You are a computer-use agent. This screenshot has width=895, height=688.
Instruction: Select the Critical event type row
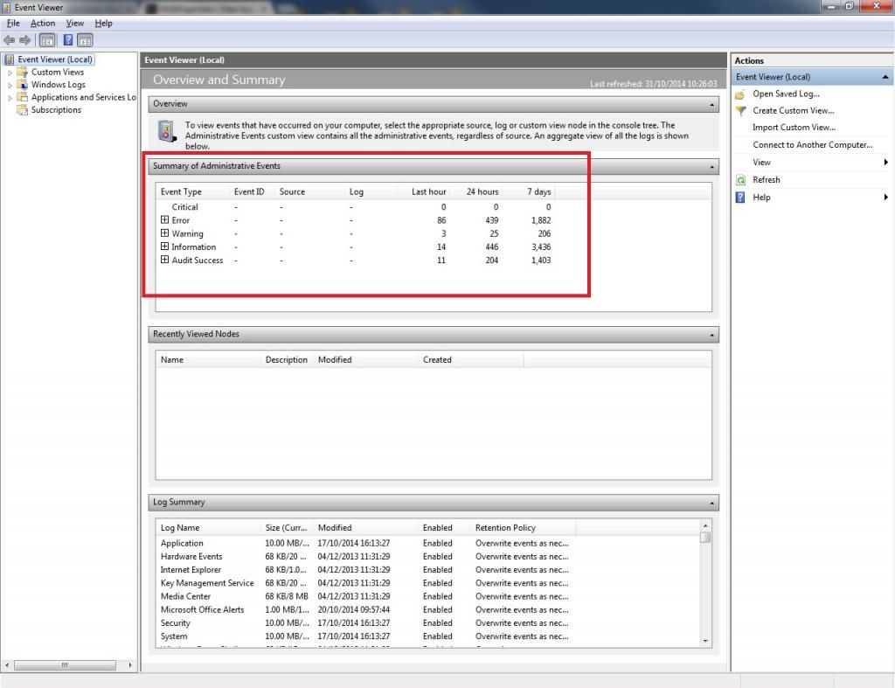(356, 207)
